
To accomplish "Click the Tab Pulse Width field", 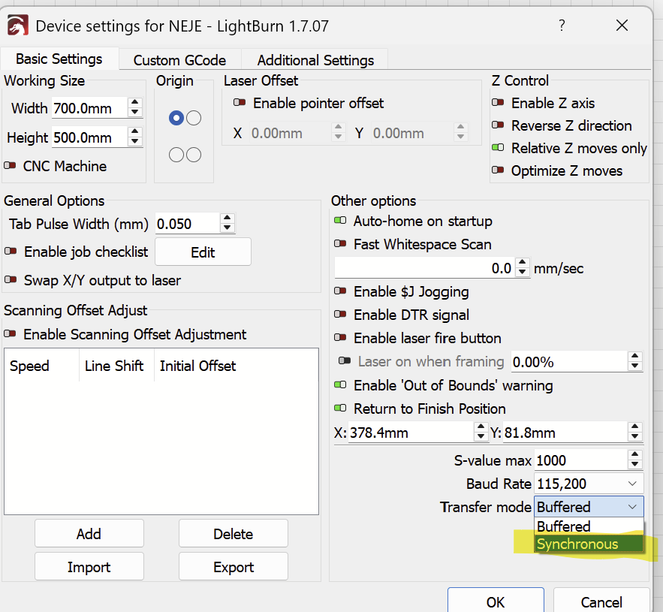I will coord(188,224).
